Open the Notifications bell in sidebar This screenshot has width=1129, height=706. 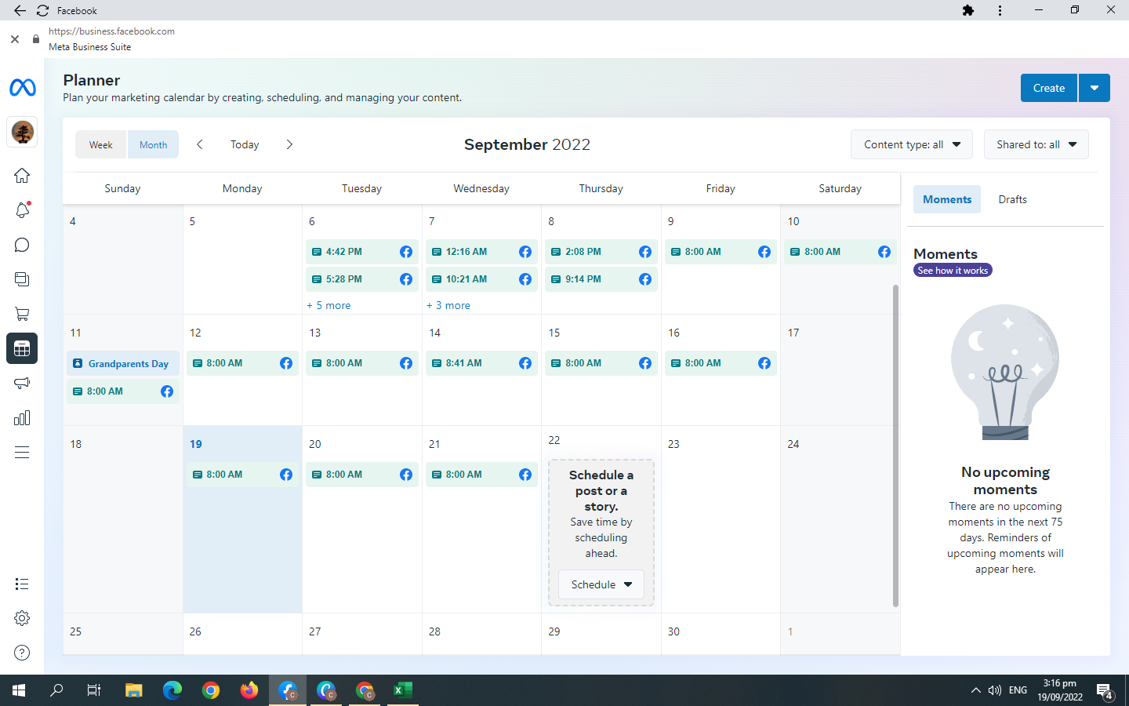coord(22,210)
